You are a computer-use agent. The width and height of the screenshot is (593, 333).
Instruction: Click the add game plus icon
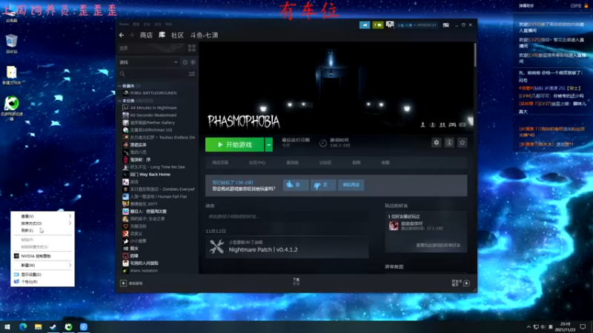123,283
